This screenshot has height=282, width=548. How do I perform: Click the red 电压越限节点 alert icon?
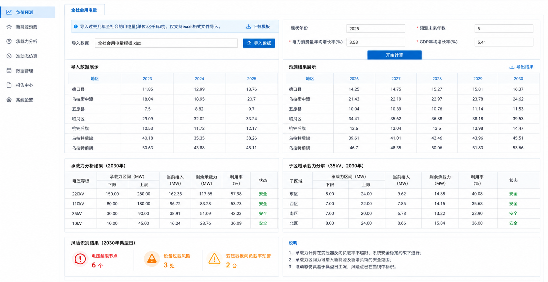pyautogui.click(x=80, y=259)
